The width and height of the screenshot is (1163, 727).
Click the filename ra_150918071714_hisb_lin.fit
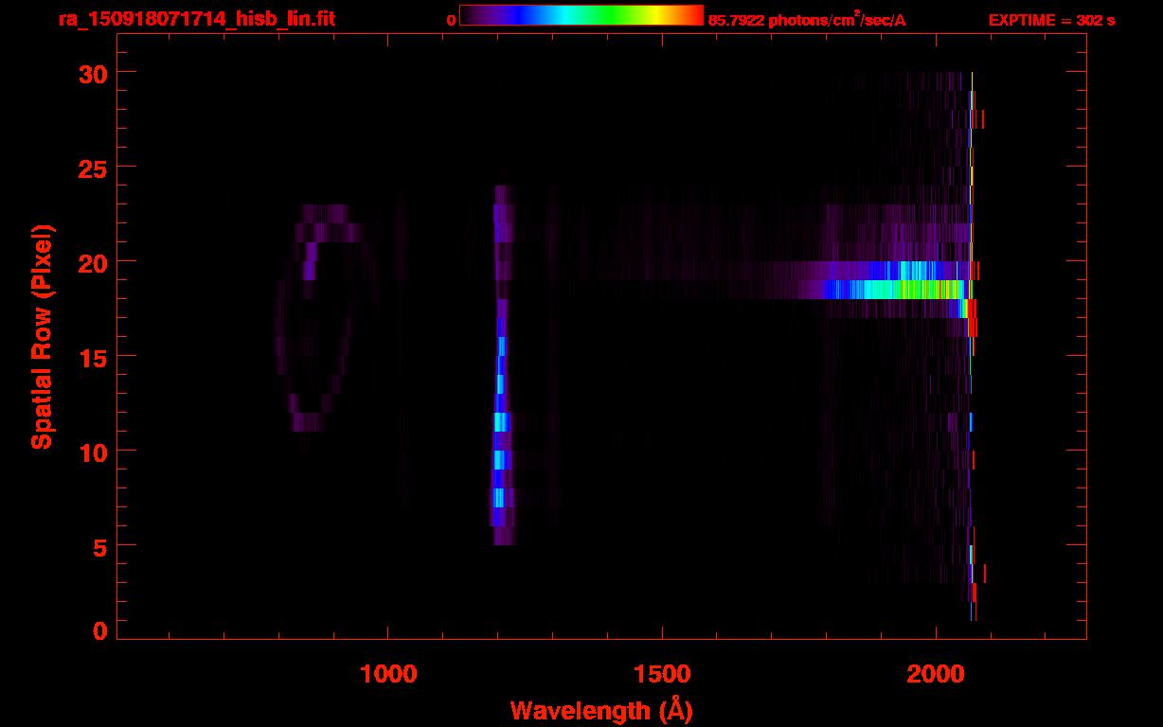tap(196, 19)
